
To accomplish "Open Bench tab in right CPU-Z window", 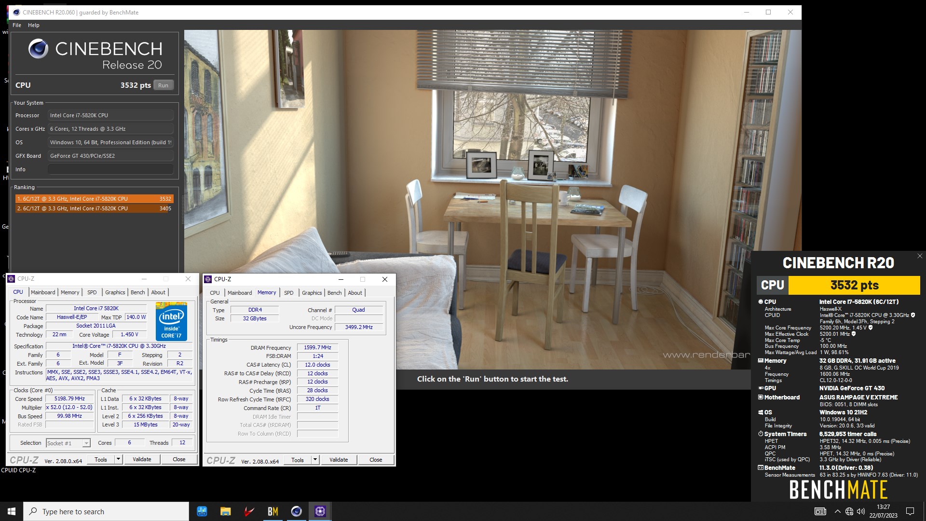I will click(x=335, y=293).
